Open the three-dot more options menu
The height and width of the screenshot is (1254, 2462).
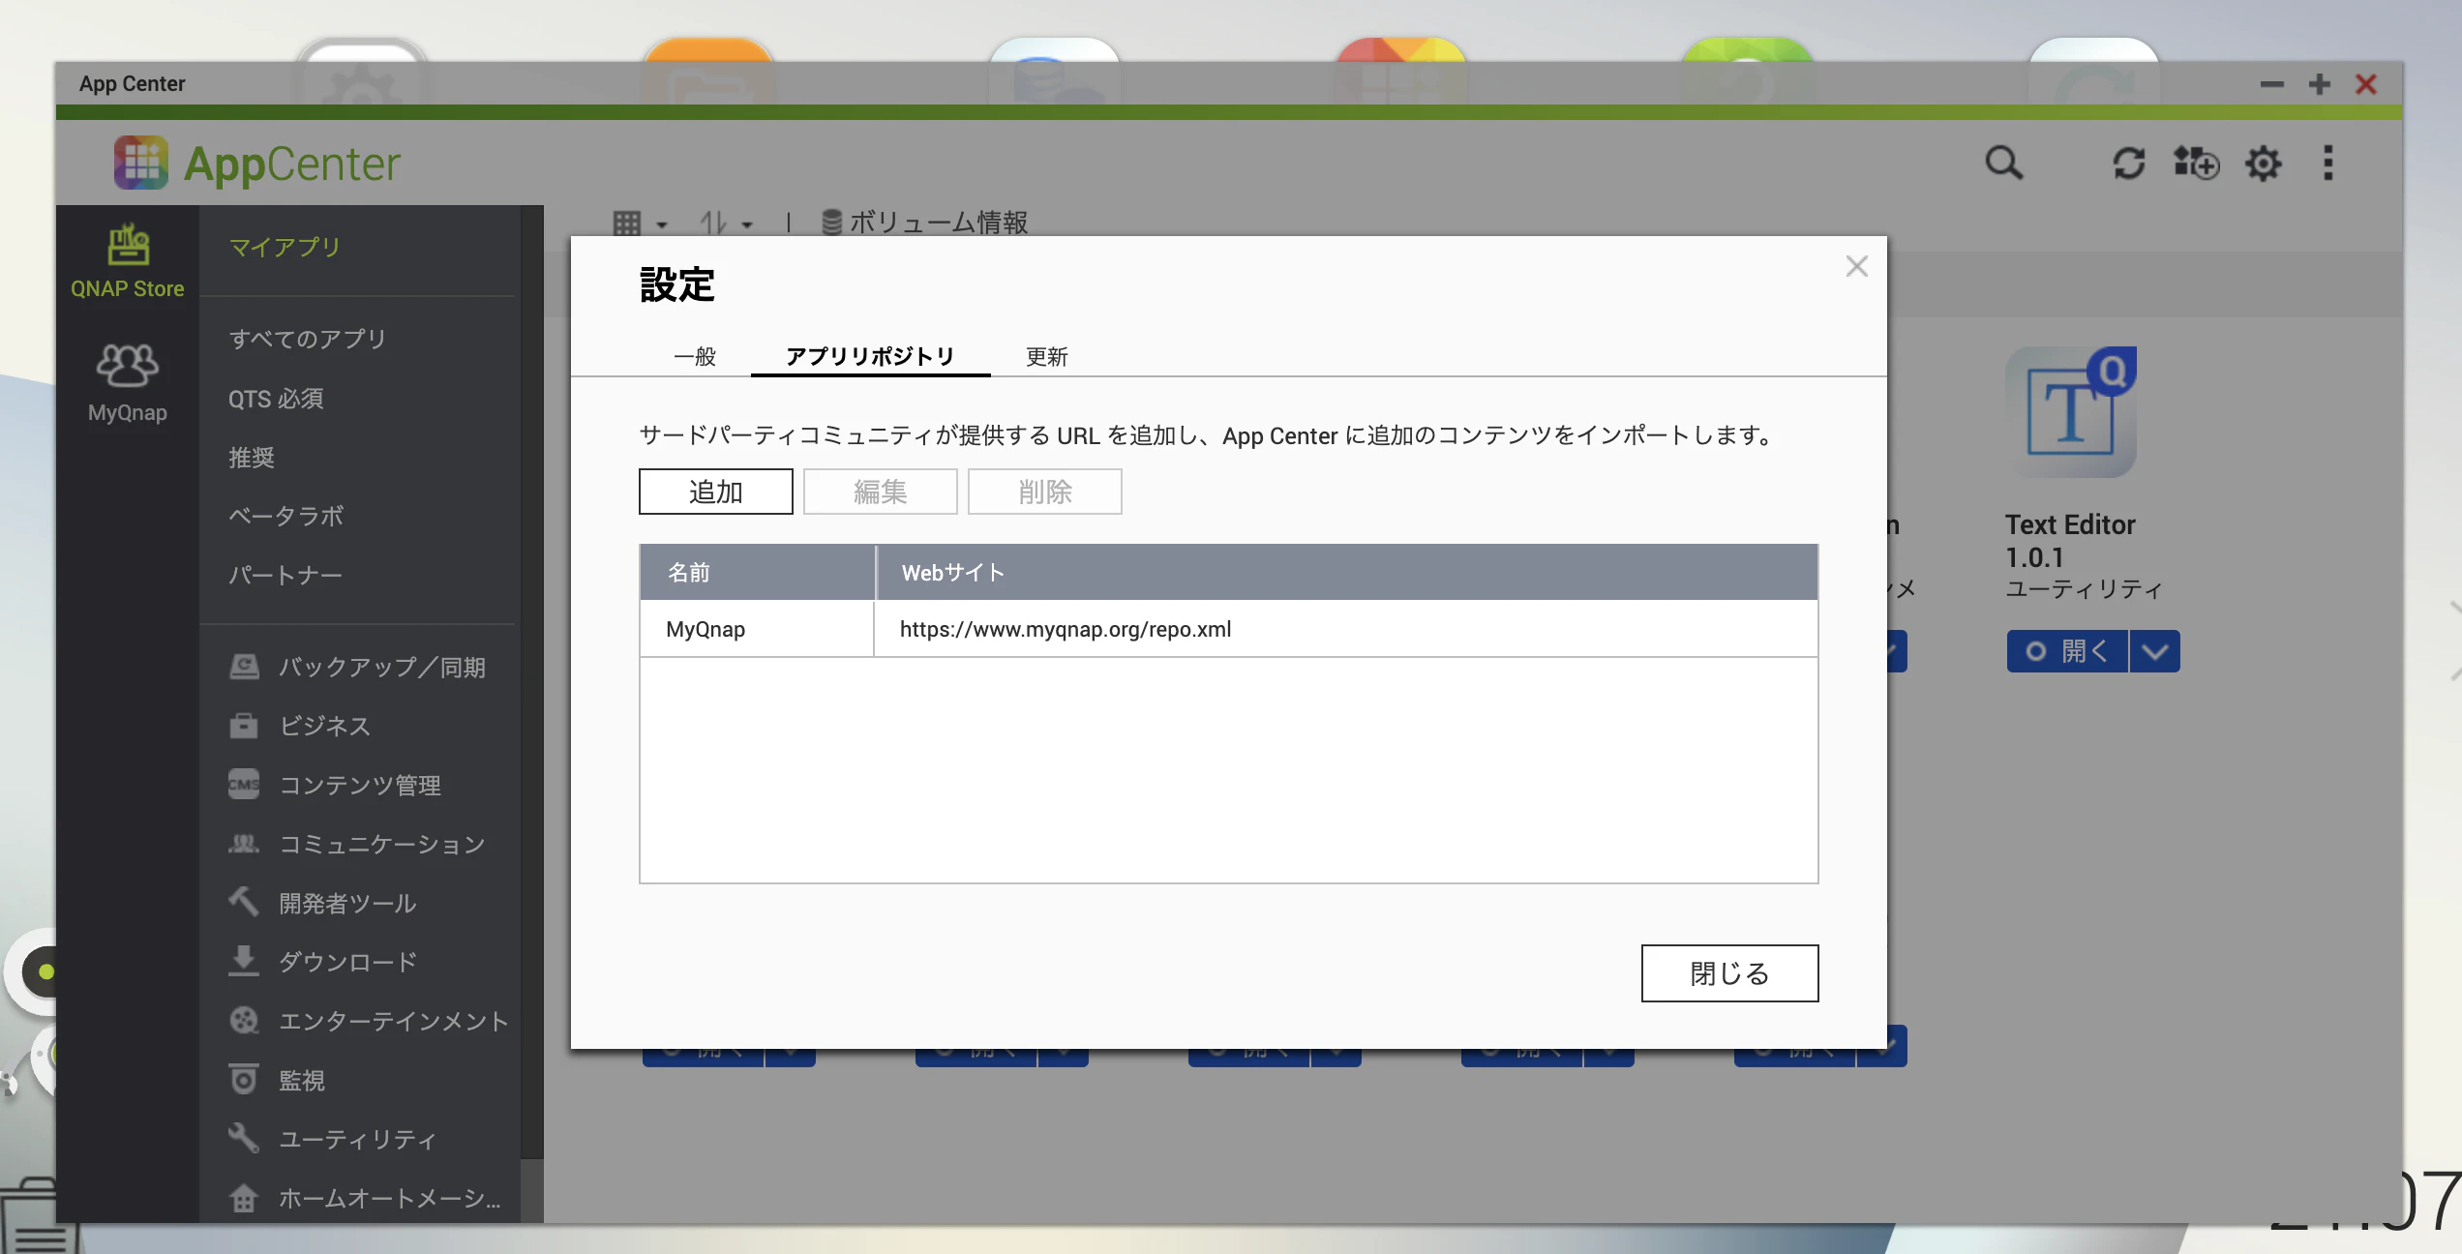click(2328, 163)
